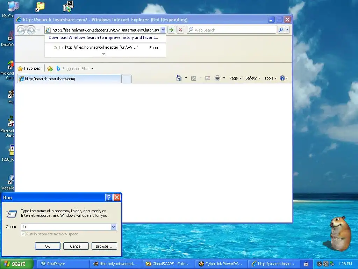Minimize the Internet Explorer window
358x269 pixels.
point(271,20)
